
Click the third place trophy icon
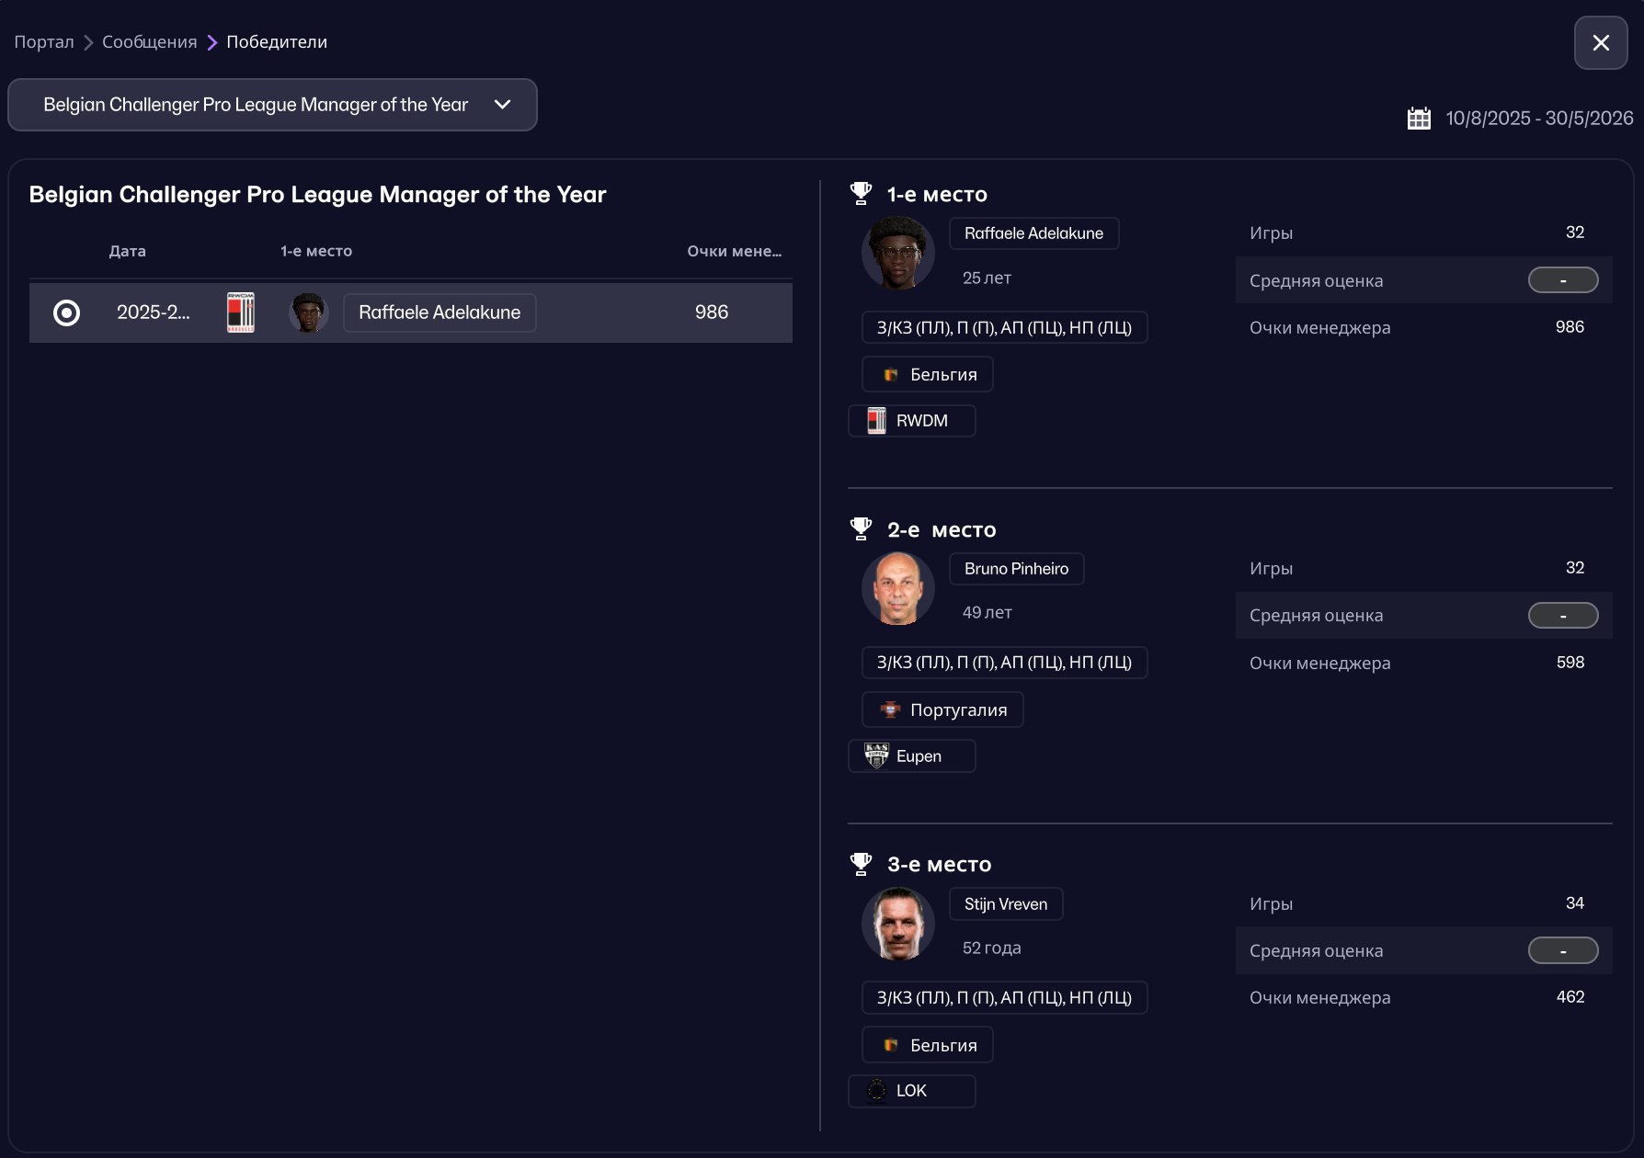[862, 864]
